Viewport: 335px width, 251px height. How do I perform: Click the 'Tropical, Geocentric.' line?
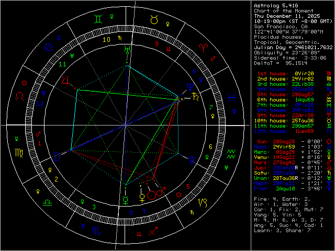287,42
